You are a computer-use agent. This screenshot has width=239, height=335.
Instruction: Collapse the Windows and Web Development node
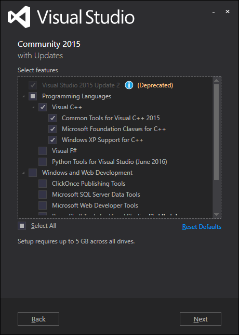23,173
